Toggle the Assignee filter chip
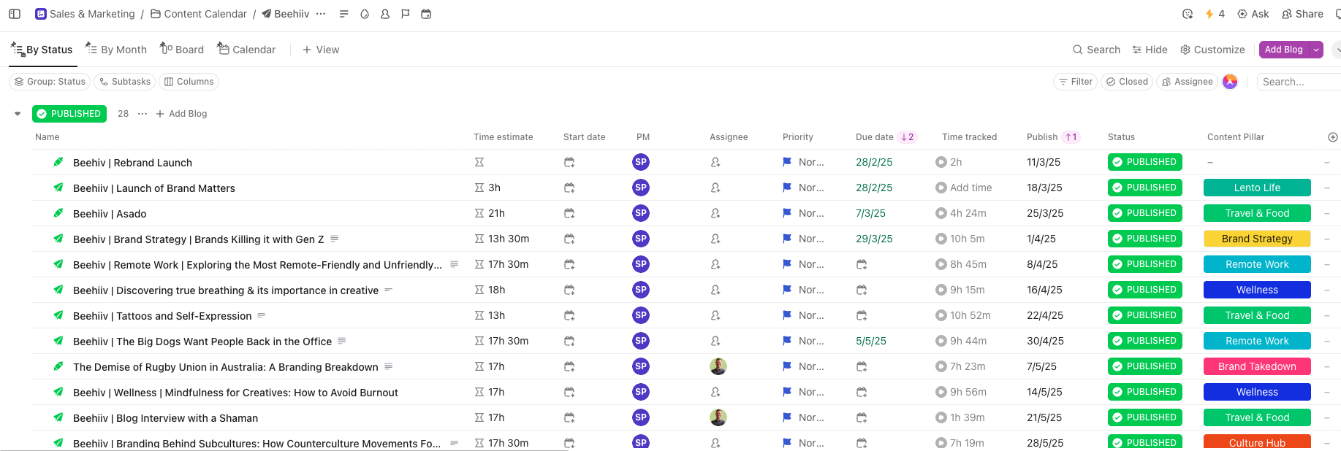This screenshot has height=451, width=1341. point(1187,82)
